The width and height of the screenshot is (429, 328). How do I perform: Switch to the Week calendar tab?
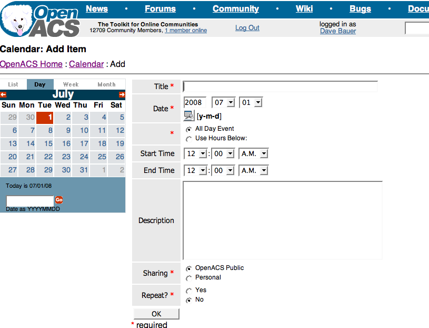pos(71,84)
